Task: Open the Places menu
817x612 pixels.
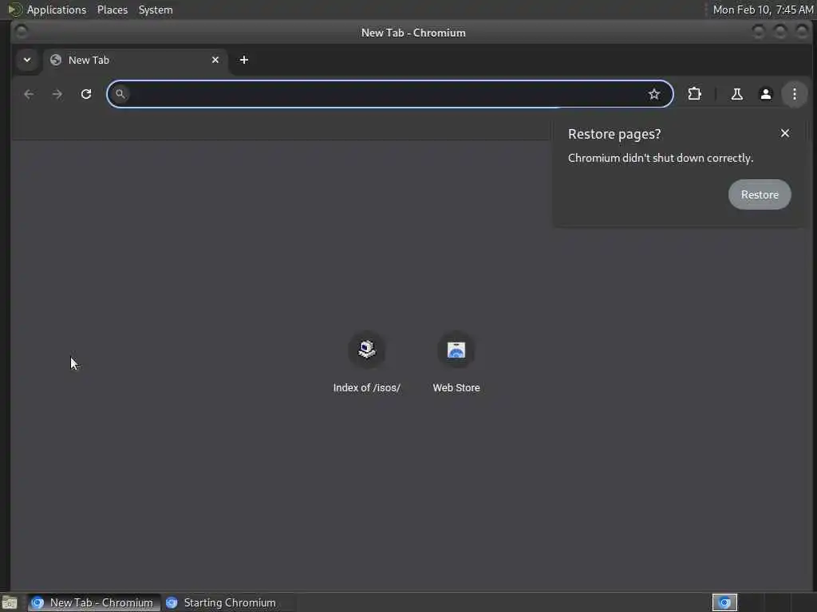Action: pos(112,10)
